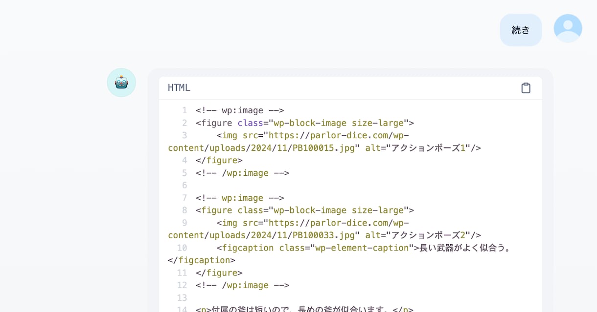Open the user profile avatar
597x312 pixels.
[x=568, y=28]
